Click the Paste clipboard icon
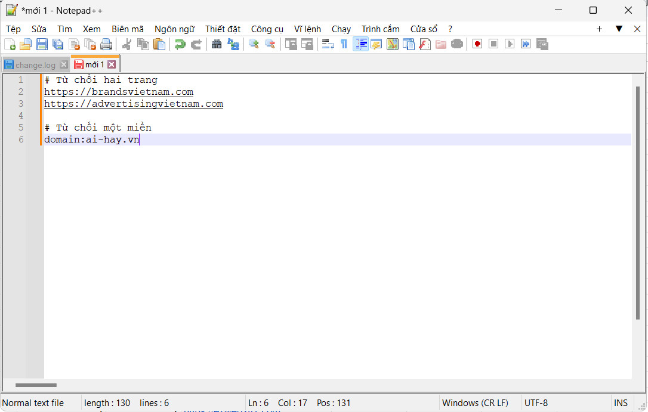This screenshot has height=412, width=648. (159, 44)
